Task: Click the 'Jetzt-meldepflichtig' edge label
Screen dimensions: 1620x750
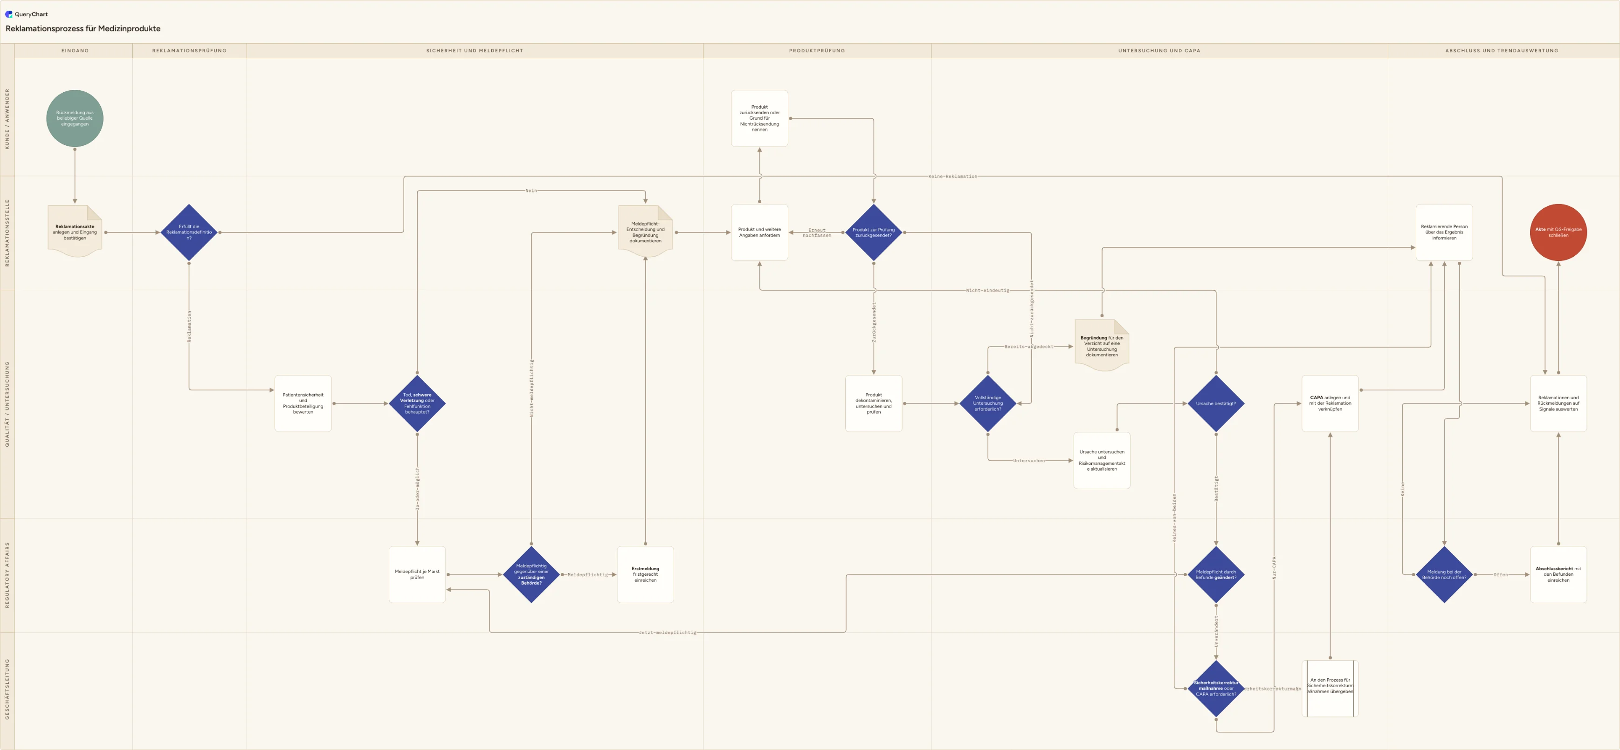Action: pyautogui.click(x=668, y=633)
